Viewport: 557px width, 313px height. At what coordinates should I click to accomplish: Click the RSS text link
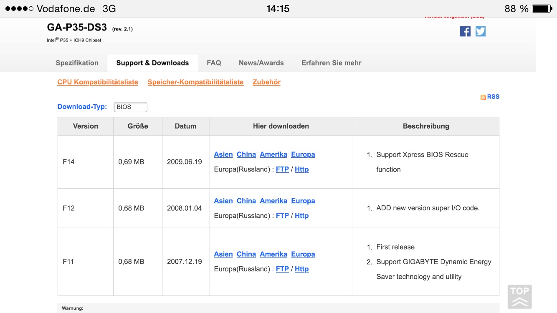(x=493, y=97)
